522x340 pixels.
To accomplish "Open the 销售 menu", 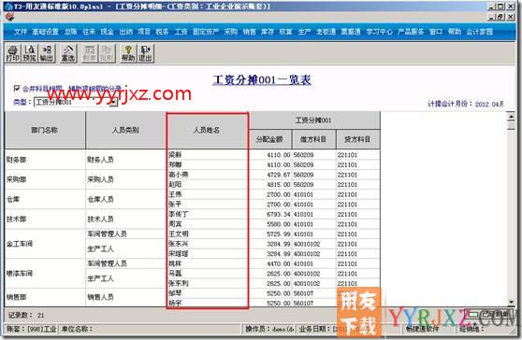I will point(250,32).
